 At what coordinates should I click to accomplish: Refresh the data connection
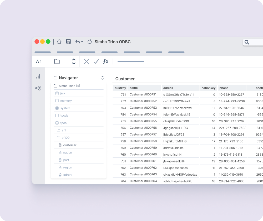[89, 42]
